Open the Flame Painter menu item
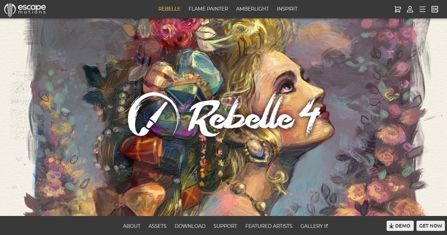The image size is (447, 235). click(x=208, y=9)
